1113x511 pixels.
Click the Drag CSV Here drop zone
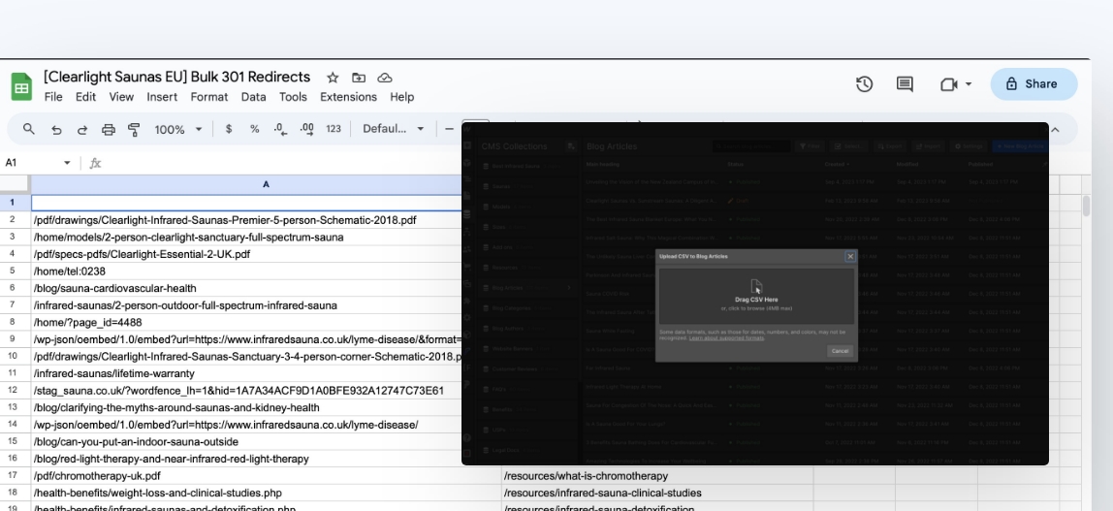756,296
